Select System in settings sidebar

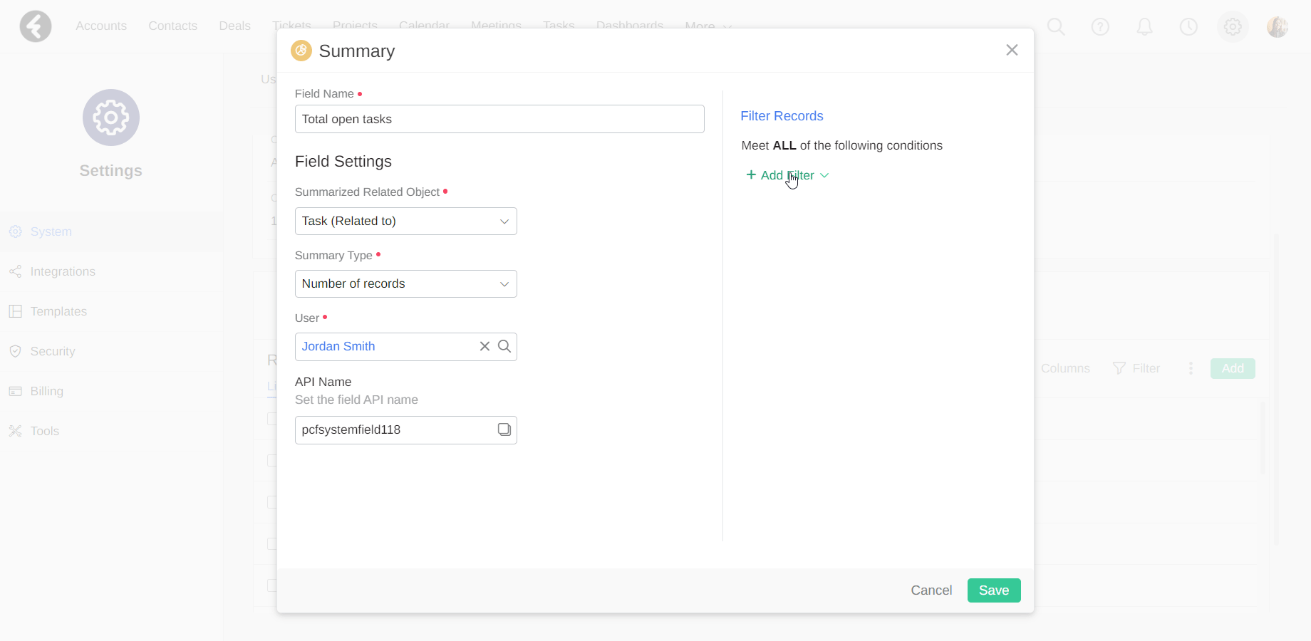111,231
